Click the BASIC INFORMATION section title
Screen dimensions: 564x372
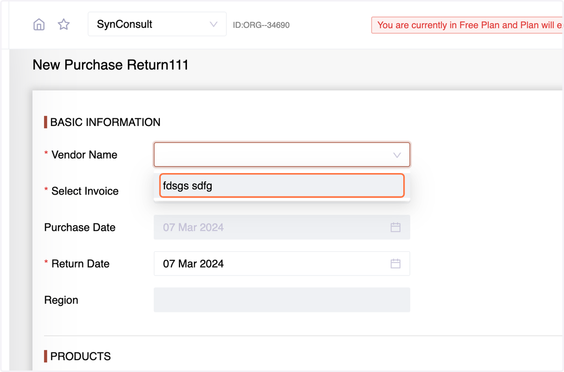[x=105, y=122]
